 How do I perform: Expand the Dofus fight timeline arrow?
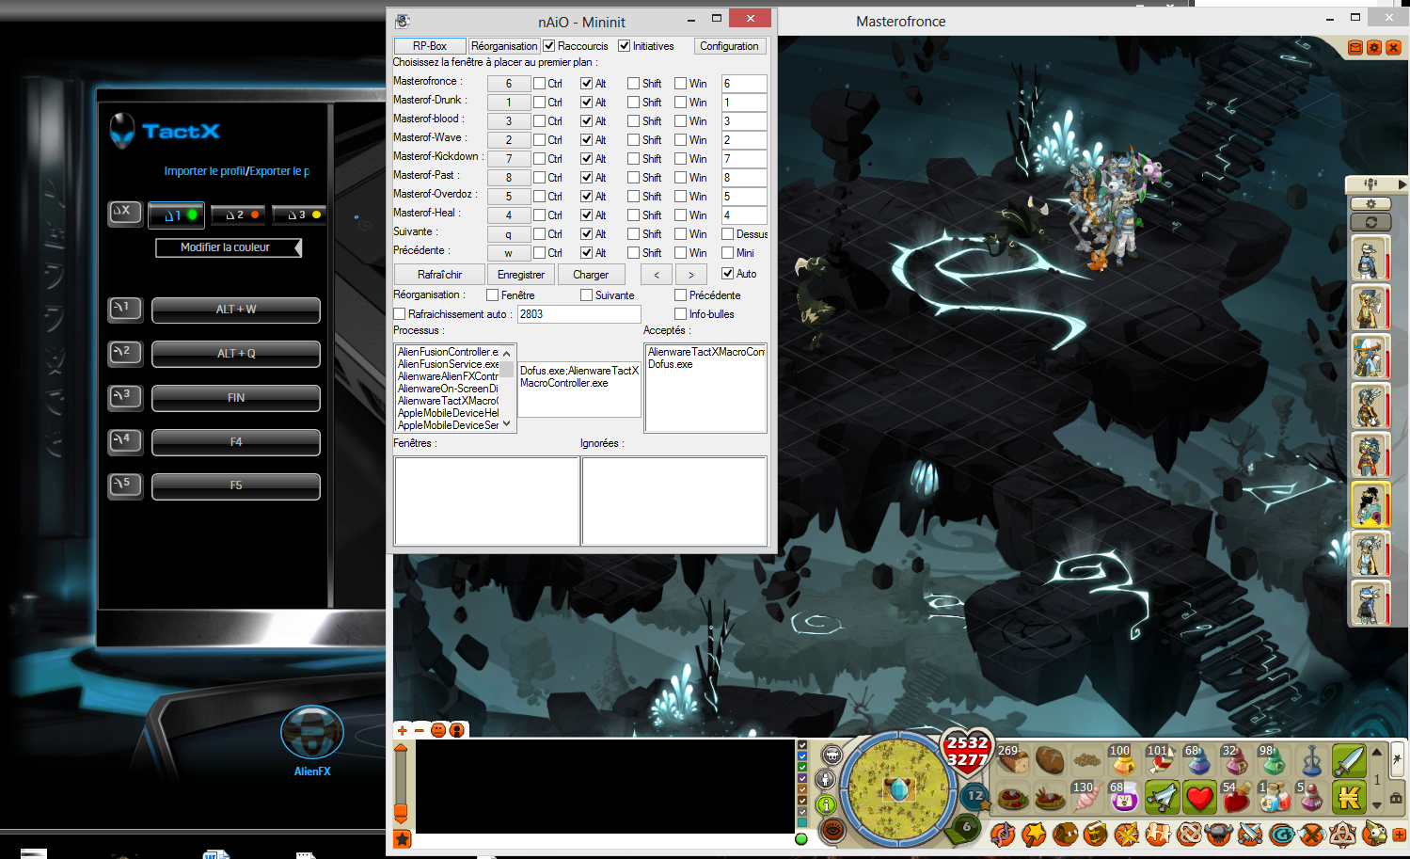pos(1402,184)
